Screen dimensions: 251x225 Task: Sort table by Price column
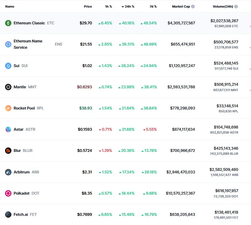coord(88,7)
